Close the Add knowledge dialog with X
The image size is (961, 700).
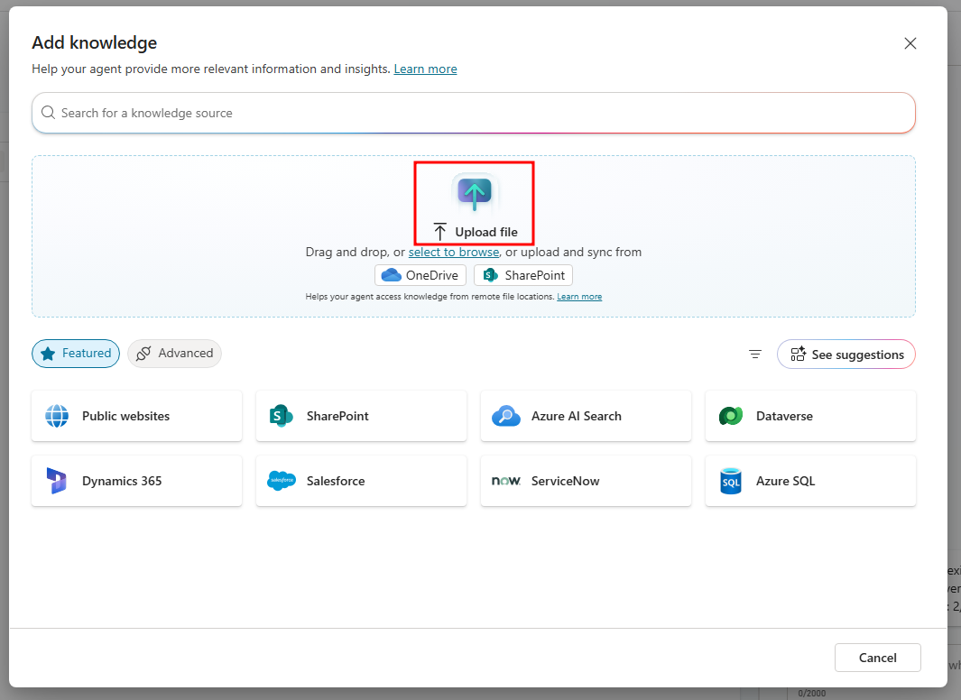910,43
